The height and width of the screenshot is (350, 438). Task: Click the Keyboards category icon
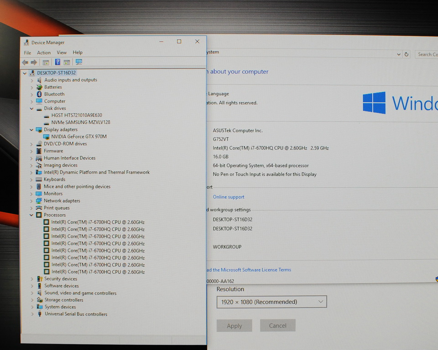point(39,180)
